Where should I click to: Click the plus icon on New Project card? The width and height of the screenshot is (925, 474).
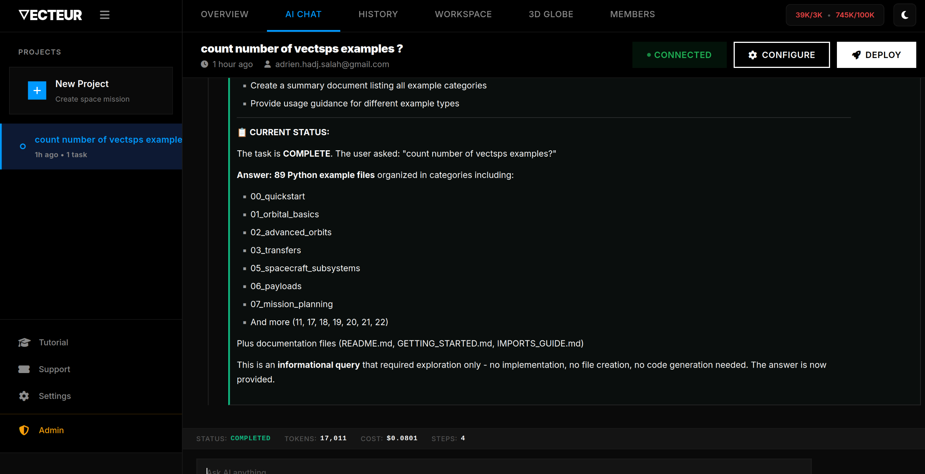(37, 90)
